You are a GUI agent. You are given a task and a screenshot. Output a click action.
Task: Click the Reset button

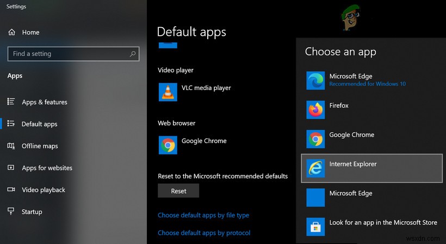178,191
